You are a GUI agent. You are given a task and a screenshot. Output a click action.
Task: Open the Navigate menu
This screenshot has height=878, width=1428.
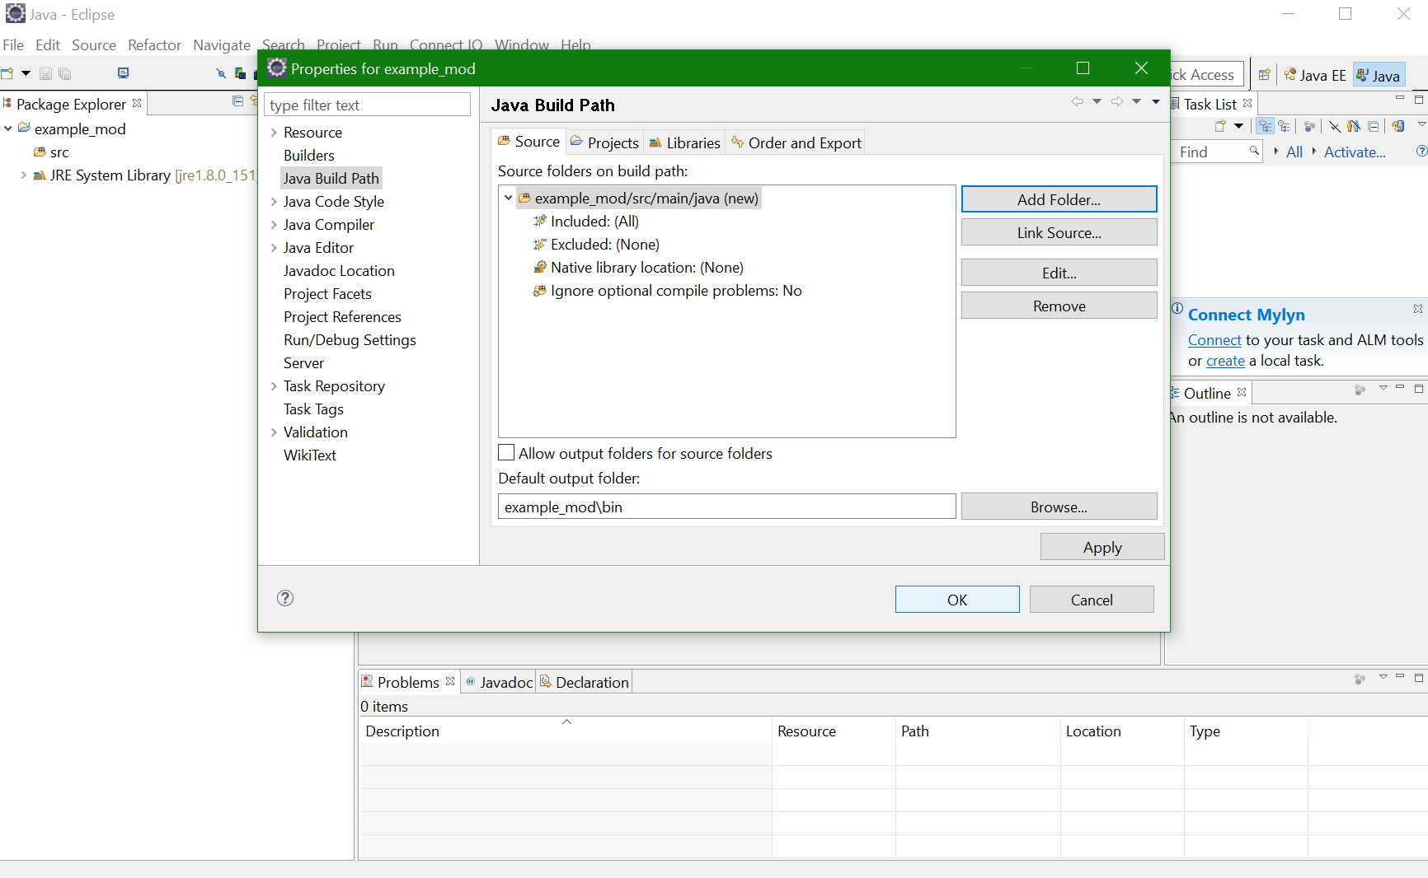pos(222,45)
